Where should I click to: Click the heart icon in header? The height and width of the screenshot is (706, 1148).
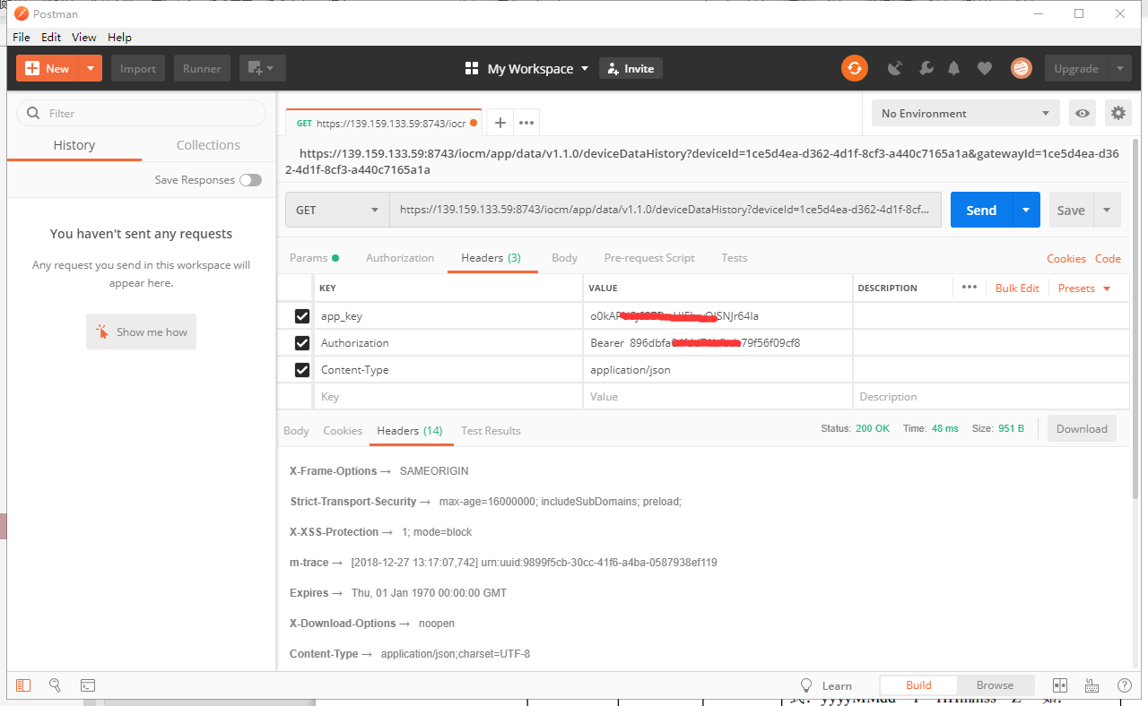985,68
